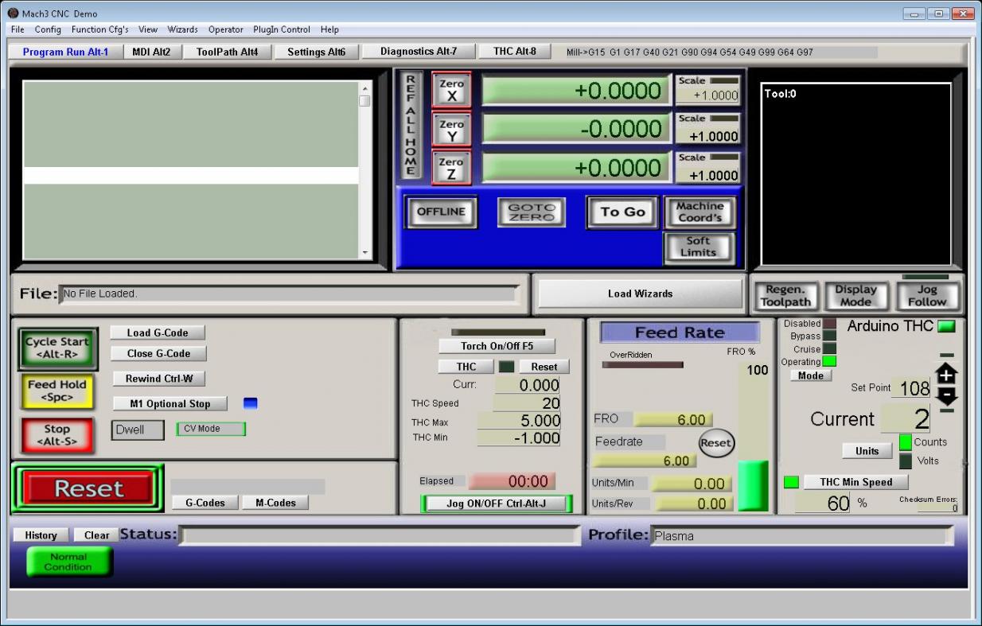982x626 pixels.
Task: Hit the red Stop button
Action: (57, 435)
